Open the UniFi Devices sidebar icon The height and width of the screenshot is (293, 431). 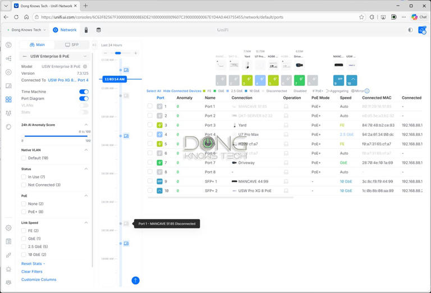click(x=8, y=72)
